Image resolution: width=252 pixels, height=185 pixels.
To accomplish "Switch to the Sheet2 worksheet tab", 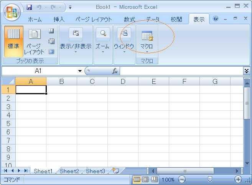I will click(x=69, y=171).
